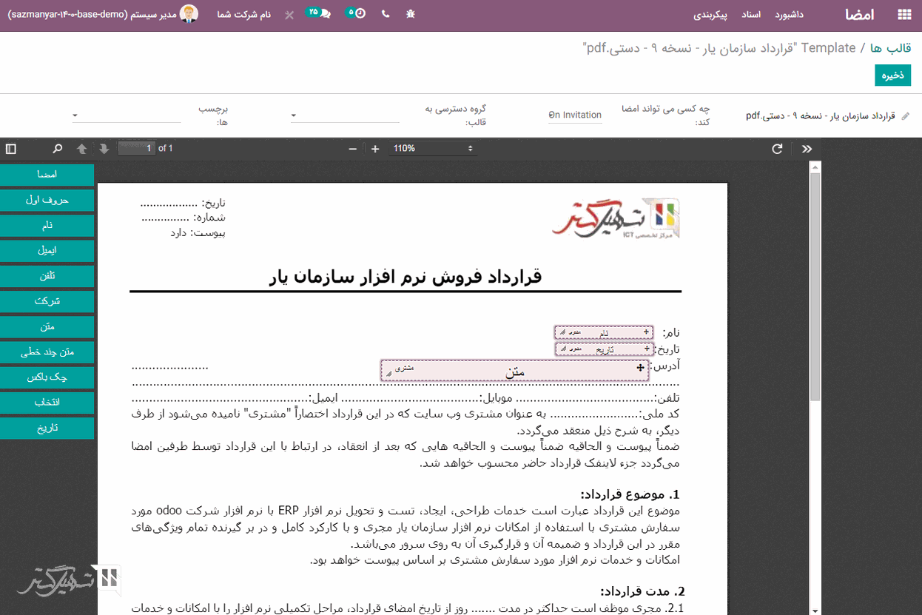This screenshot has width=922, height=615.
Task: Open chat messages icon with badge ۲۵
Action: point(320,13)
